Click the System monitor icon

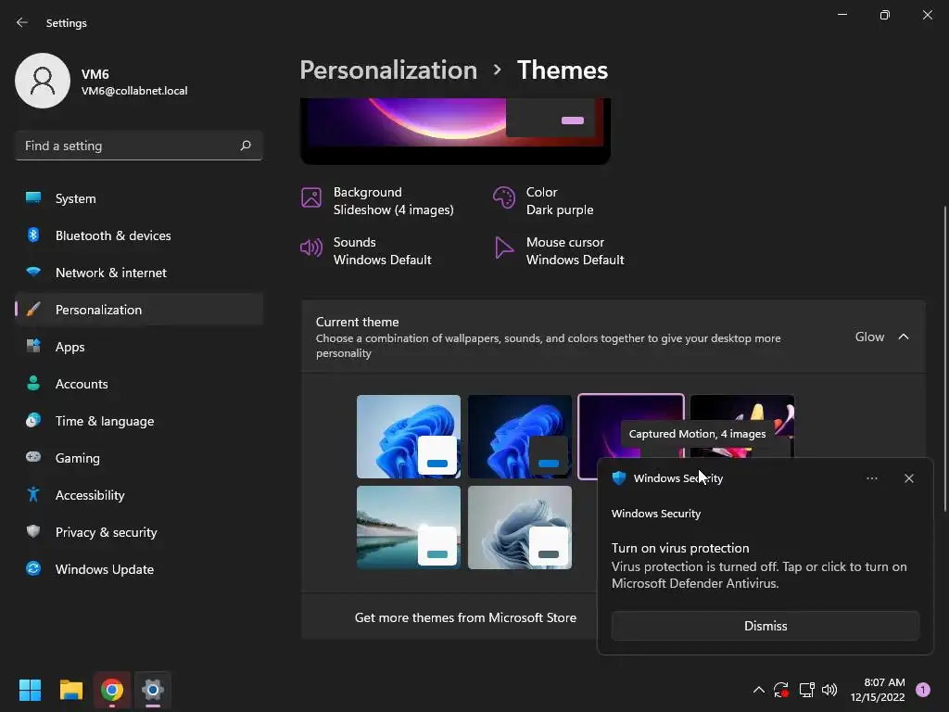[33, 197]
